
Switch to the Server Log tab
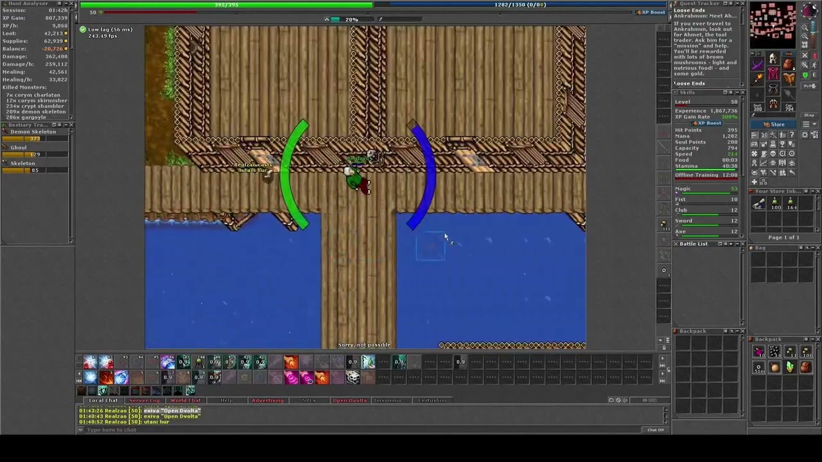coord(144,400)
